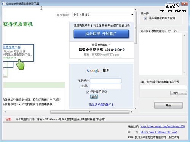Viewport: 190px width, 142px height.
Task: Click inside the keyword list text area
Action: pyautogui.click(x=161, y=54)
